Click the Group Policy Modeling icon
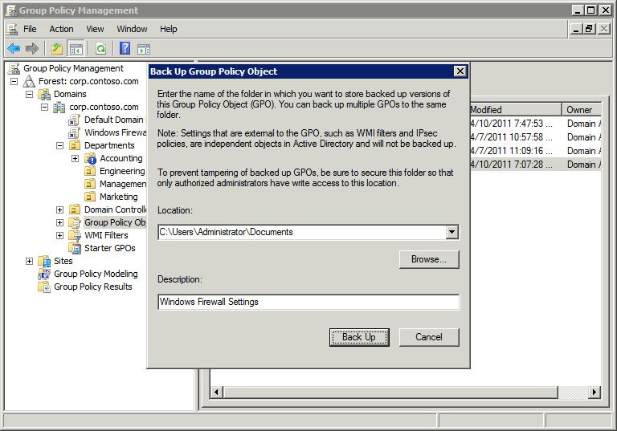The height and width of the screenshot is (431, 617). tap(44, 274)
